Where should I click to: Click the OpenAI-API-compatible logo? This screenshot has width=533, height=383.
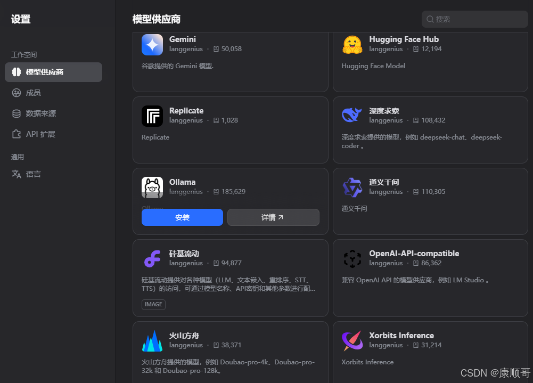[352, 259]
